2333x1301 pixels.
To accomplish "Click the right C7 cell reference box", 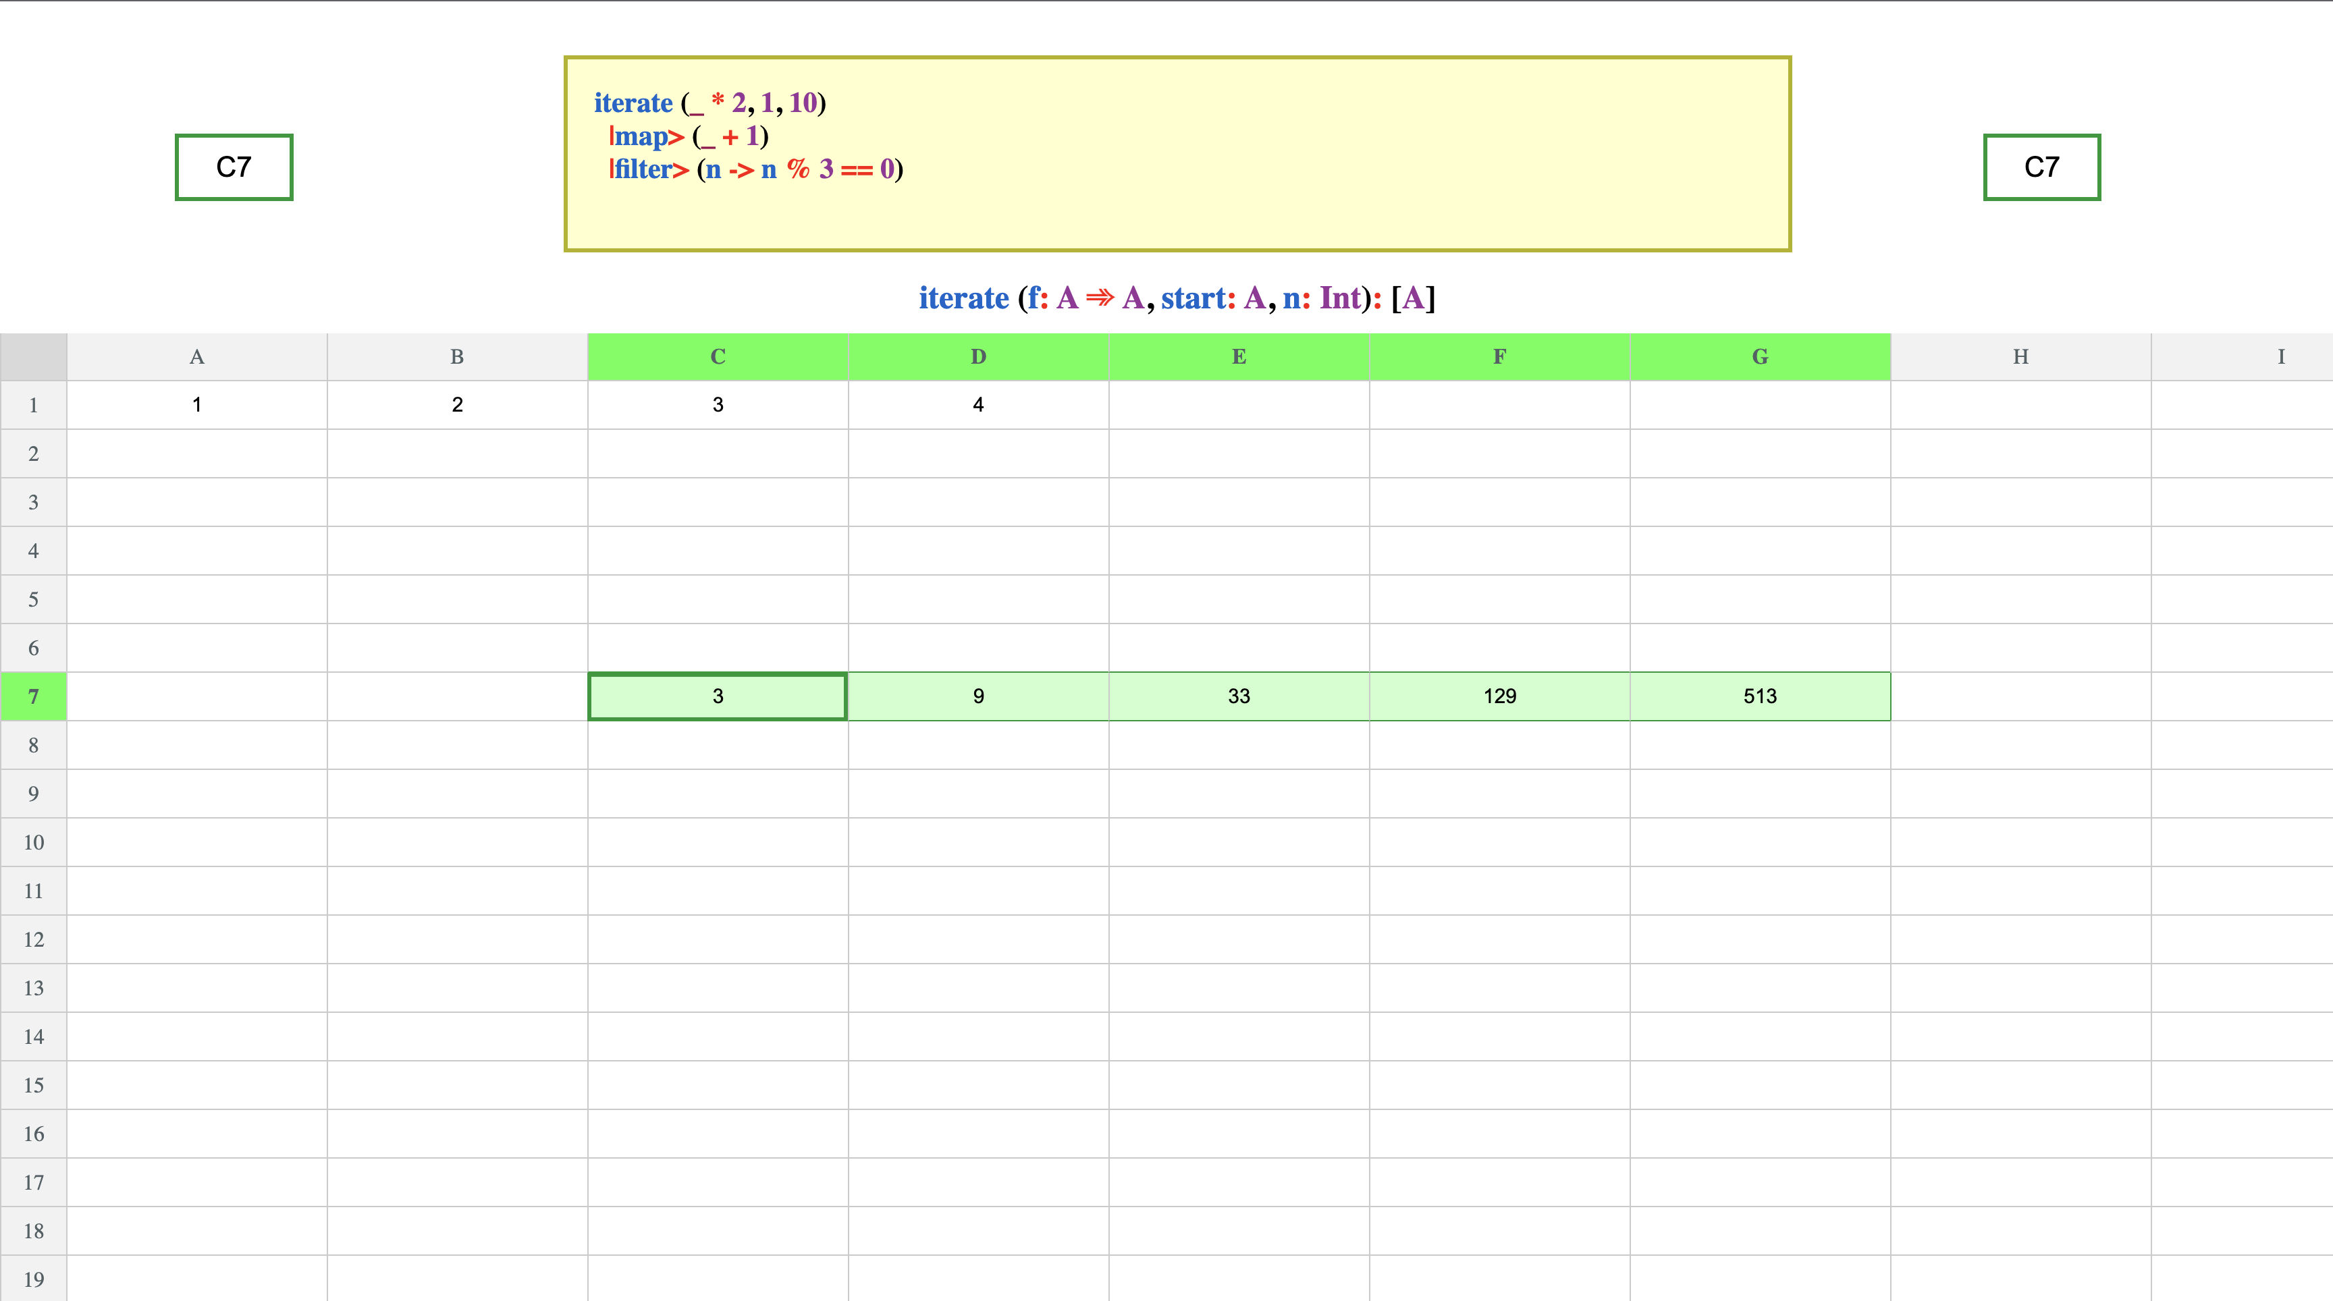I will tap(2041, 167).
